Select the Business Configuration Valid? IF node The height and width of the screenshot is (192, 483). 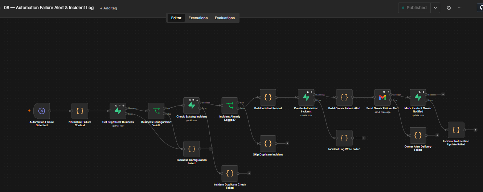pos(156,111)
